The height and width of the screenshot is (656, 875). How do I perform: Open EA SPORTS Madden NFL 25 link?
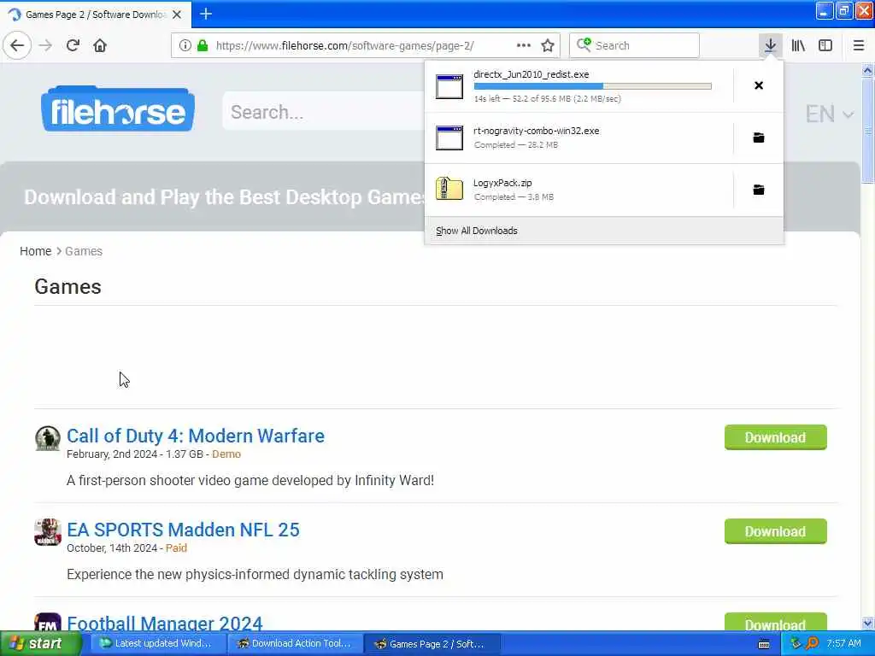click(183, 530)
